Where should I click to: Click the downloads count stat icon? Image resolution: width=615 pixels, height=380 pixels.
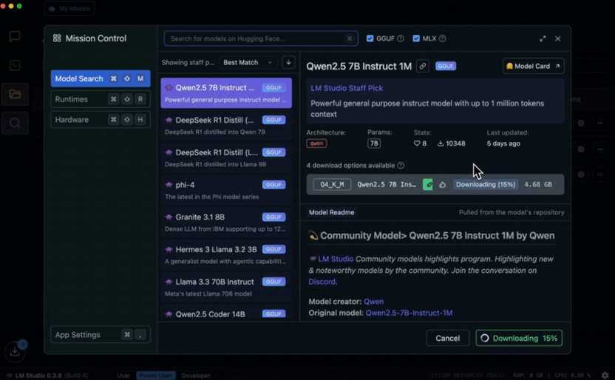tap(441, 143)
